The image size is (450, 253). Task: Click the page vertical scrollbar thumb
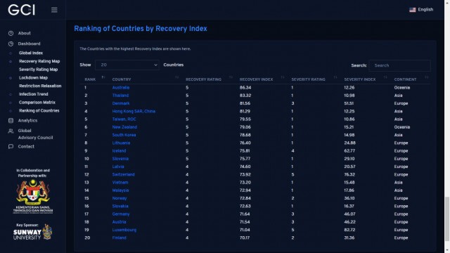coord(447,219)
